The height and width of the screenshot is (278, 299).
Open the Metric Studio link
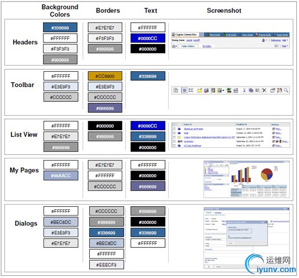(x=215, y=35)
